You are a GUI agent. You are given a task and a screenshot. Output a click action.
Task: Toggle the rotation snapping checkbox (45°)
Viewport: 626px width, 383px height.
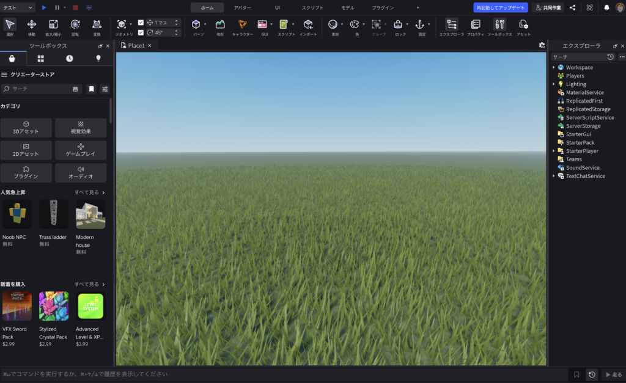[x=141, y=33]
